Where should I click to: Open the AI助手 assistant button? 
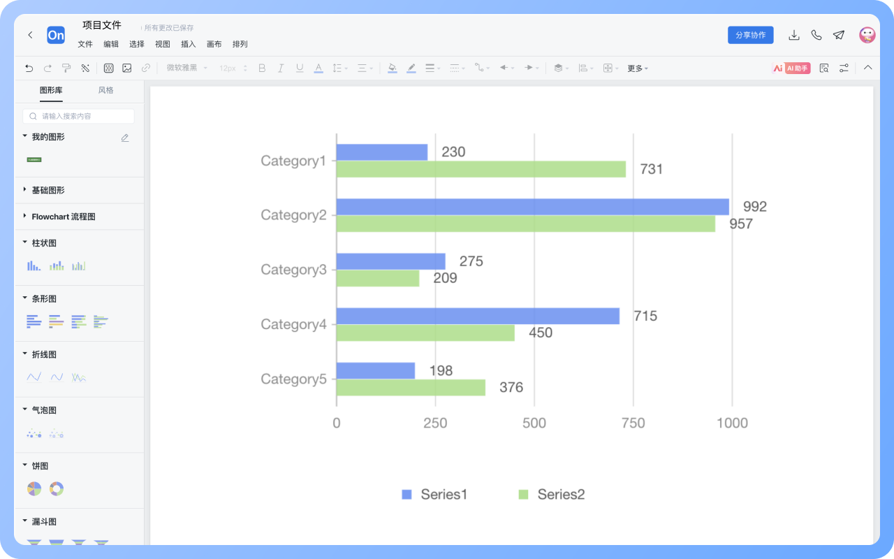point(791,68)
